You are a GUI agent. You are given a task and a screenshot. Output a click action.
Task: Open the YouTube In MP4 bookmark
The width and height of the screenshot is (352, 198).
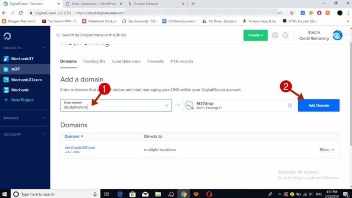60,21
